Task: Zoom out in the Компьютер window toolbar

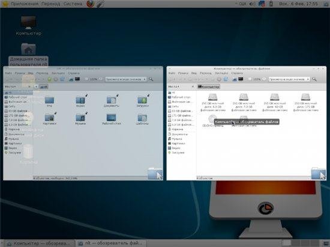Action: 250,79
